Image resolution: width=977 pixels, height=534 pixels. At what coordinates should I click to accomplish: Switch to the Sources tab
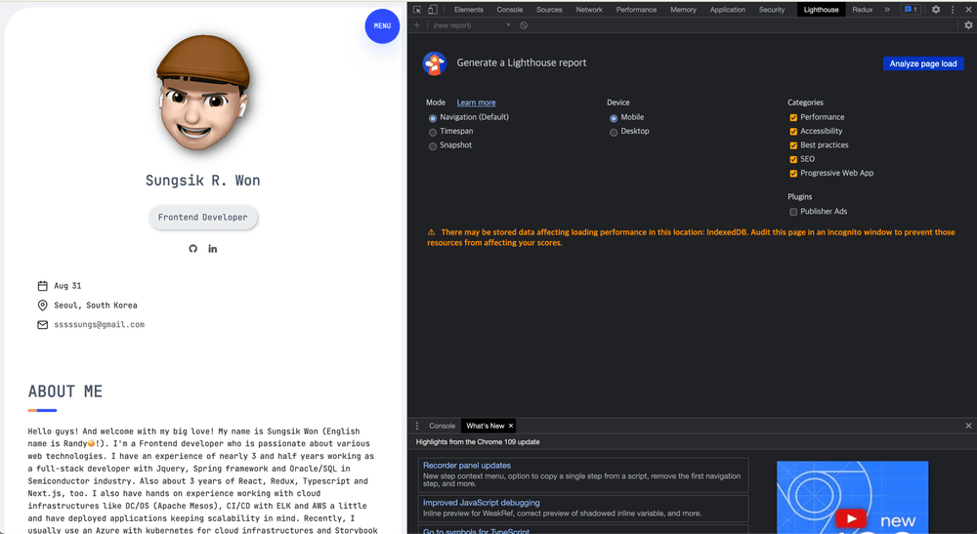[549, 10]
